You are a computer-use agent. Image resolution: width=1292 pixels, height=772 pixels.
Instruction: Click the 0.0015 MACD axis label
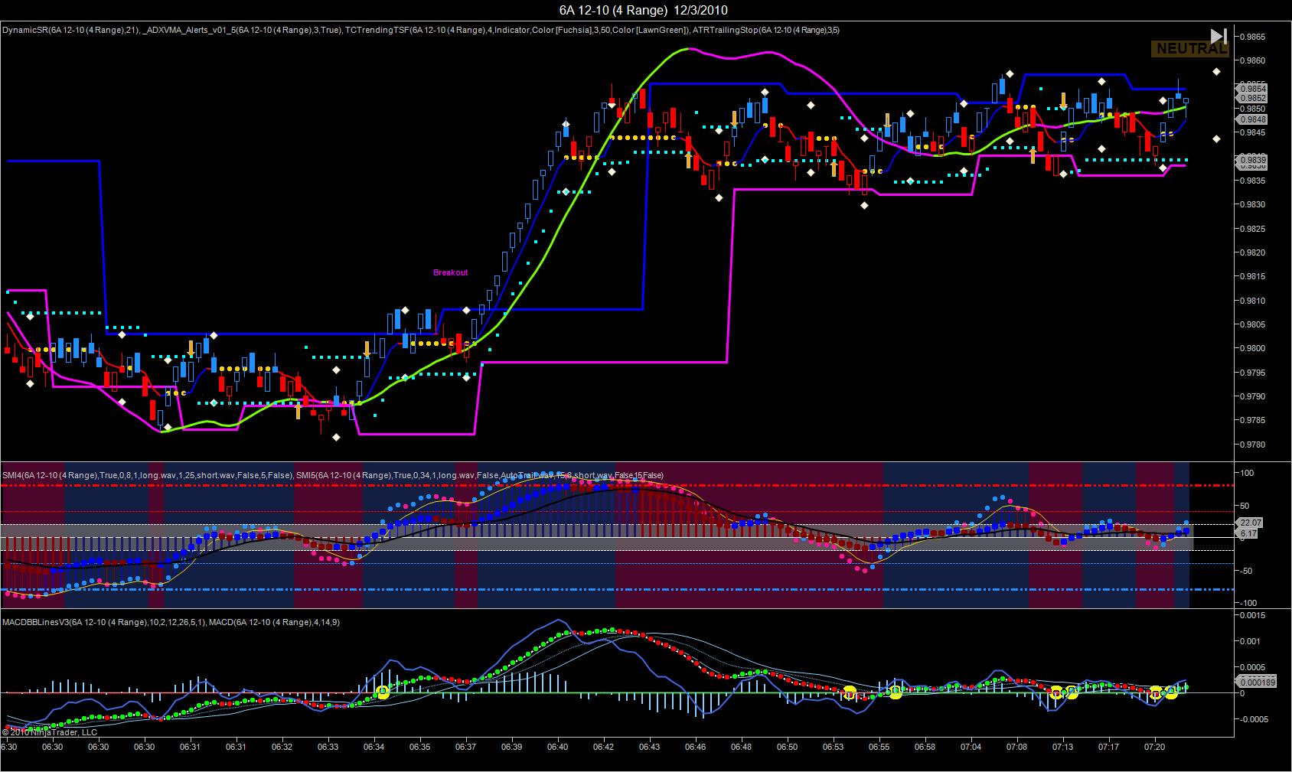click(x=1252, y=614)
